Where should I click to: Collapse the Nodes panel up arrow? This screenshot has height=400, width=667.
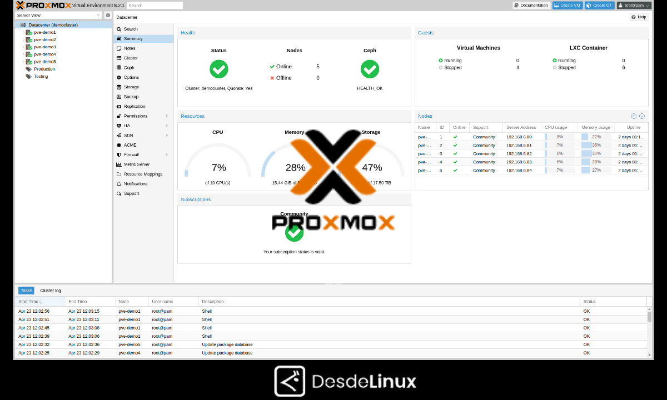pyautogui.click(x=634, y=116)
